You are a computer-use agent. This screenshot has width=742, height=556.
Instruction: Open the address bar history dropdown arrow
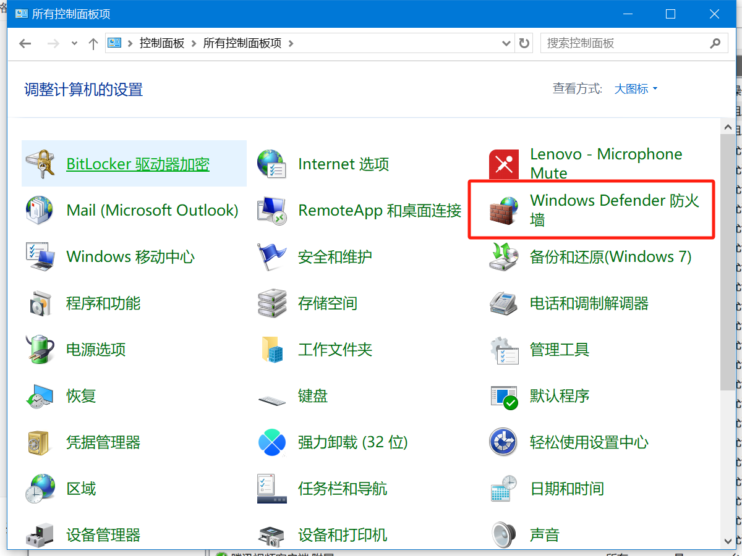(506, 43)
